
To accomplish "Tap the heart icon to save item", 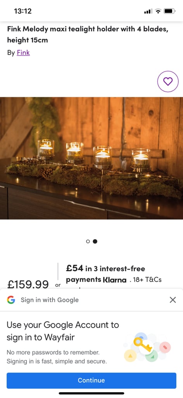I will [168, 82].
